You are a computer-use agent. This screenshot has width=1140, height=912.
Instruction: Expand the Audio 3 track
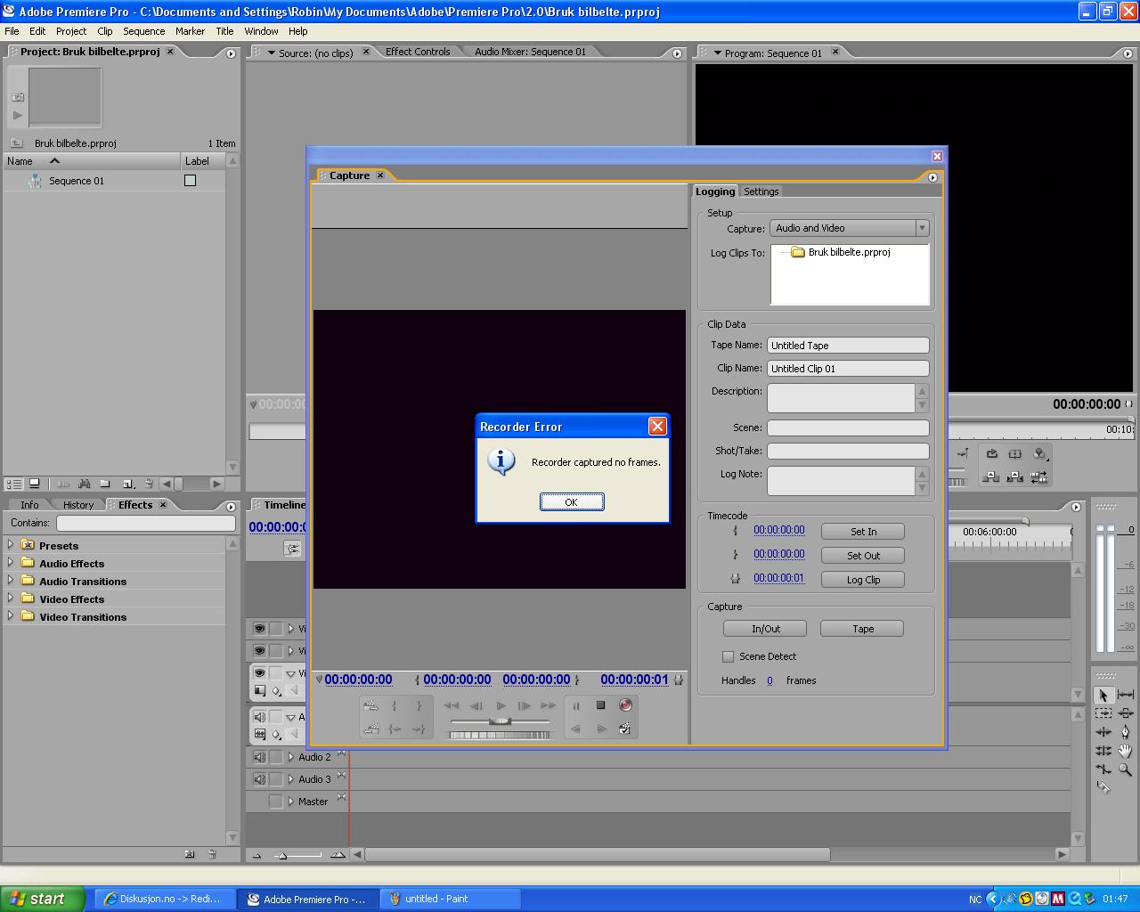[290, 779]
